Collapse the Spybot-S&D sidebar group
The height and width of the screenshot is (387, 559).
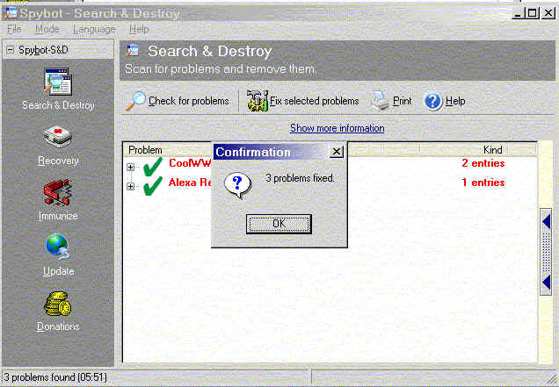pos(11,49)
